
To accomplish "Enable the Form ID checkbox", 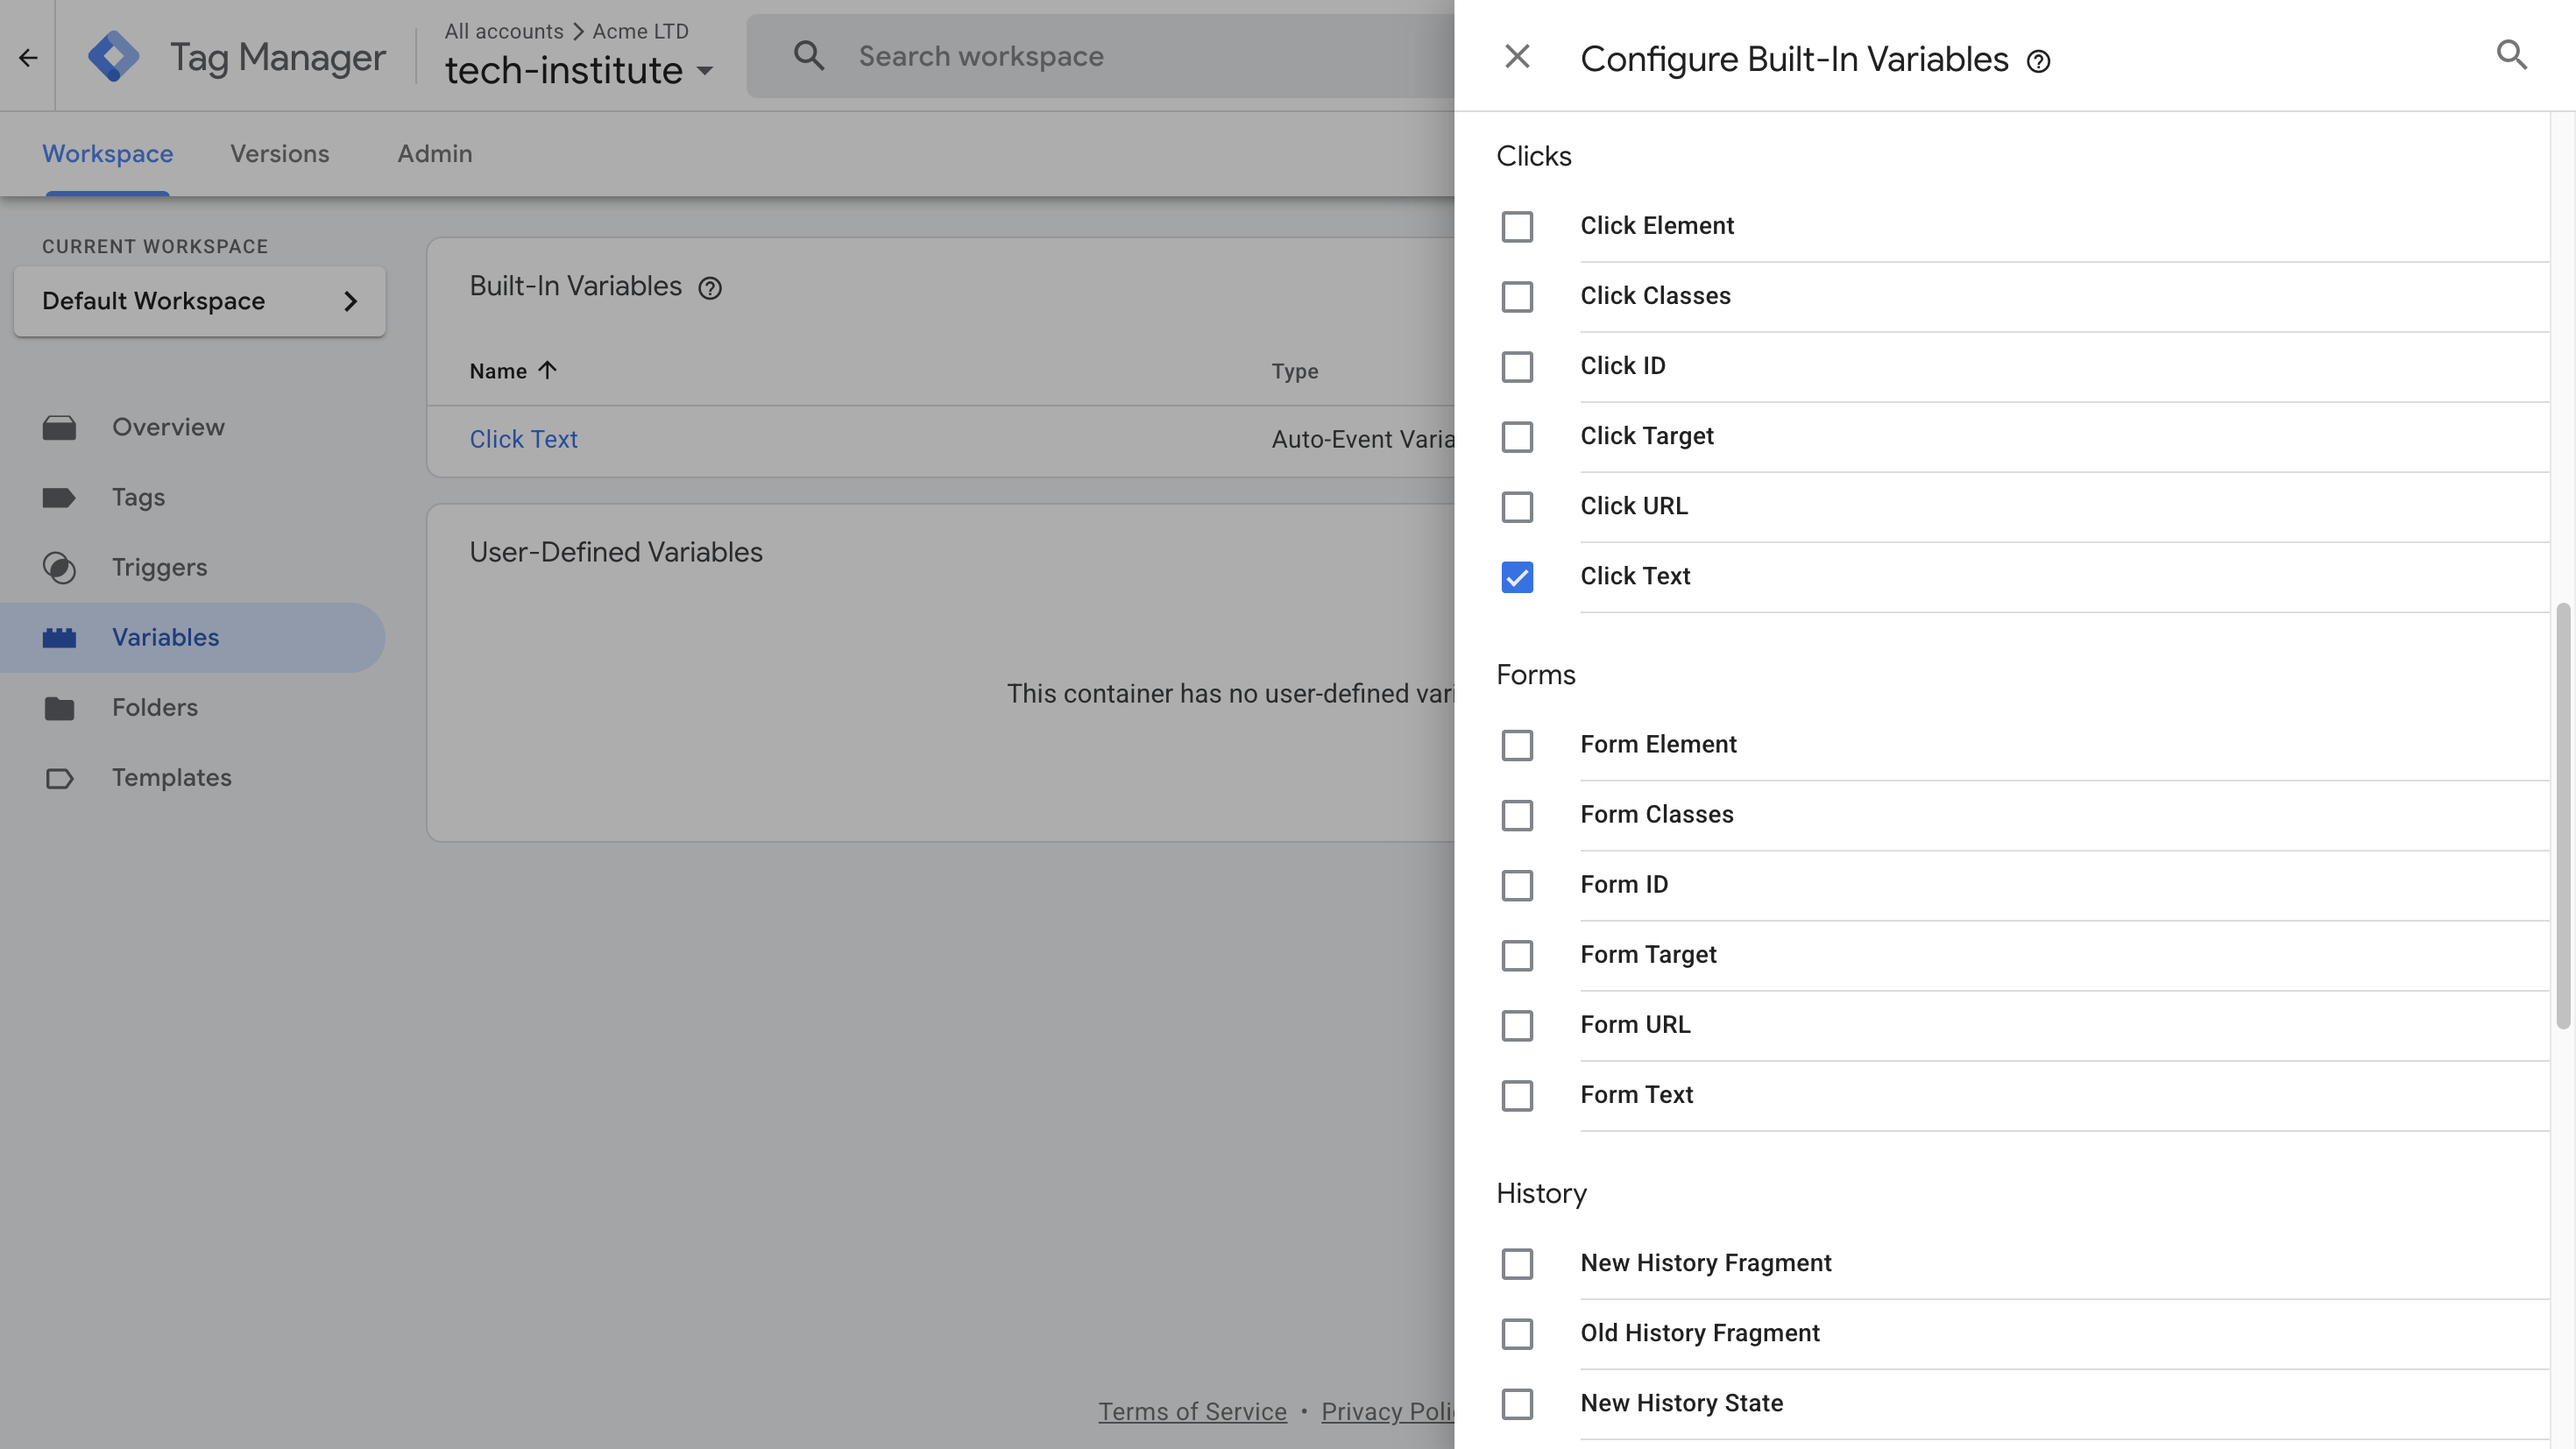I will click(1517, 884).
